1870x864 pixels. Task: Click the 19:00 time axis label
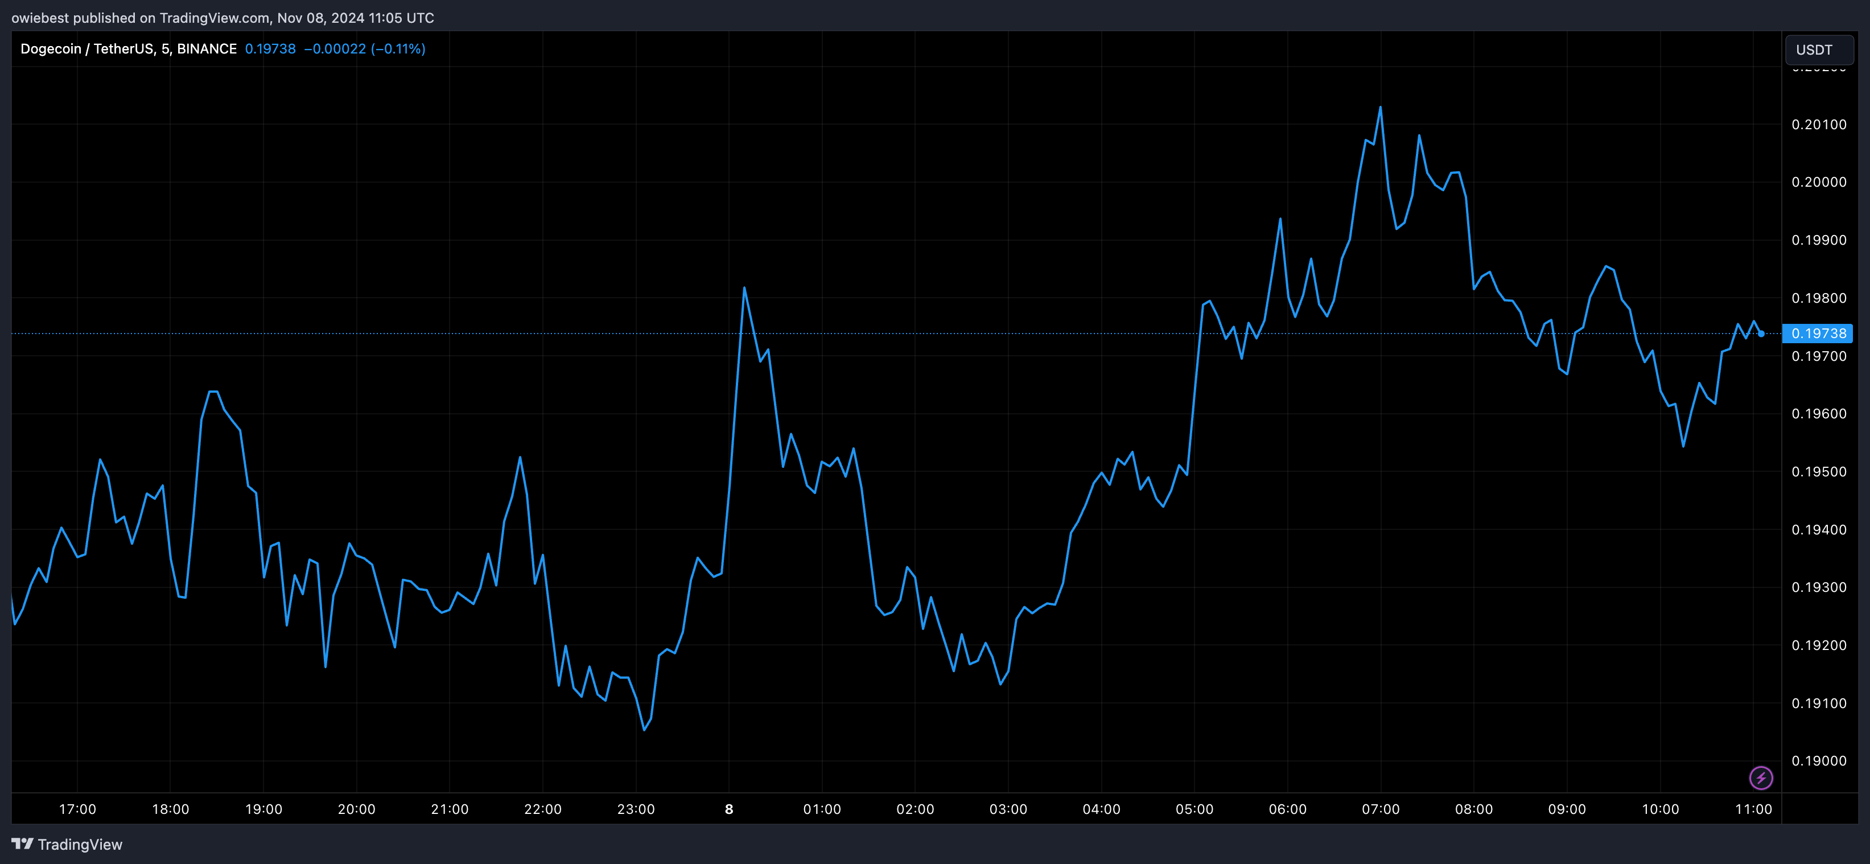[263, 809]
